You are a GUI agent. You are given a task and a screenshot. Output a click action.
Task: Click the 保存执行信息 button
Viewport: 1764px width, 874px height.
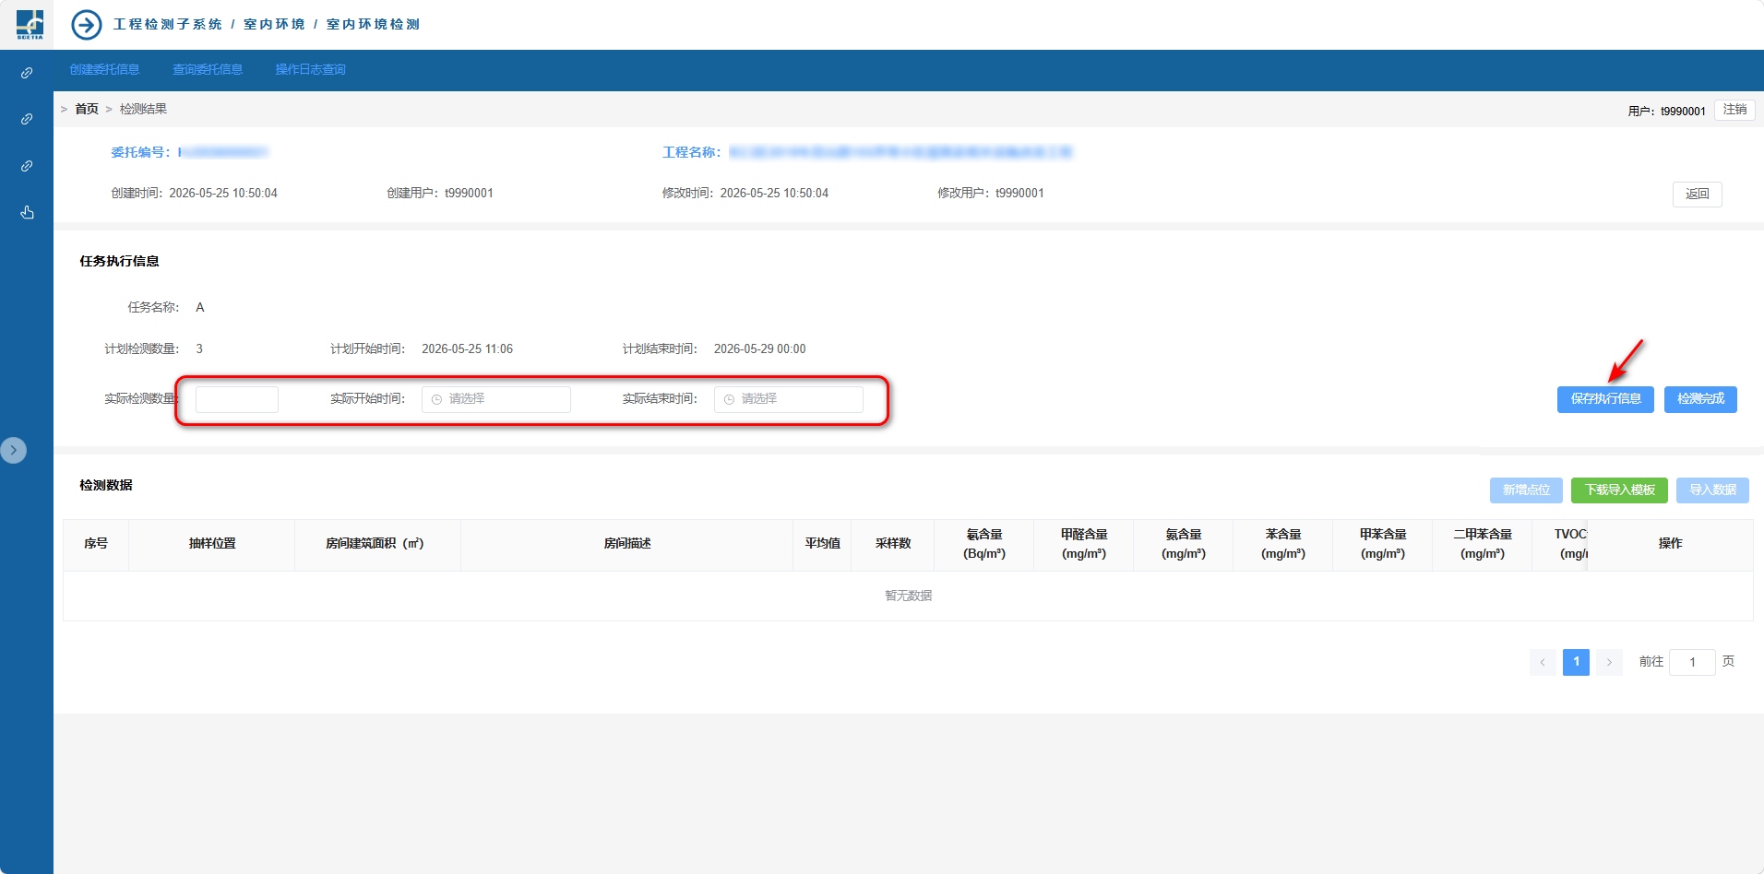1605,399
